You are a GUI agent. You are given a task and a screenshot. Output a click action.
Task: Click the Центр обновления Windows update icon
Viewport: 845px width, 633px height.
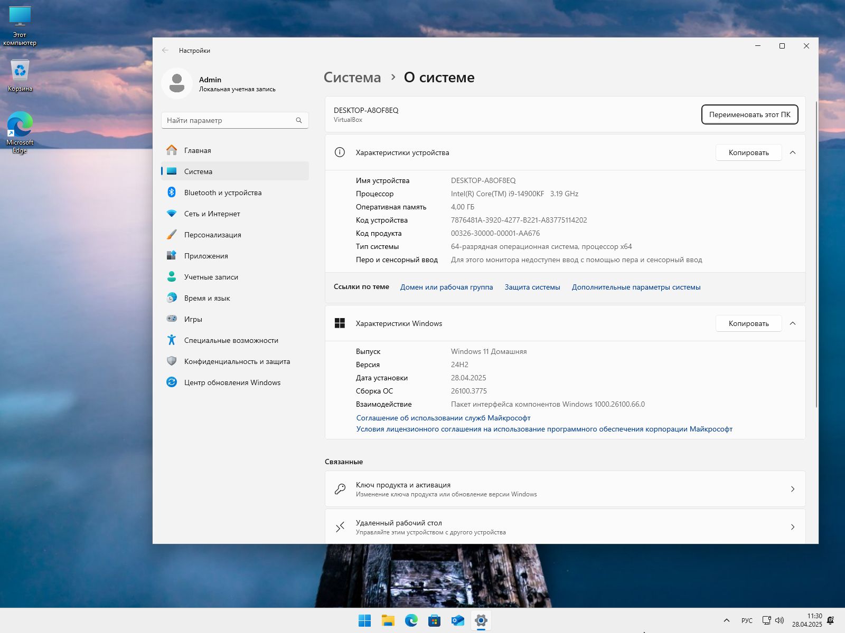172,382
